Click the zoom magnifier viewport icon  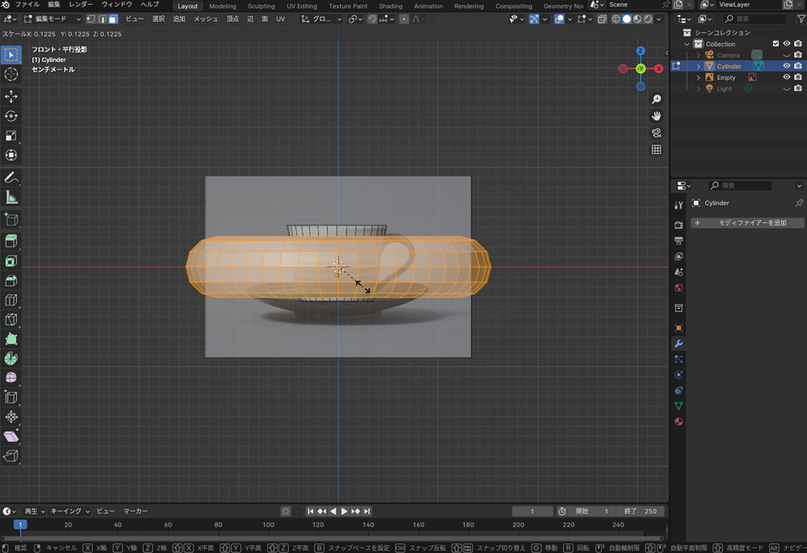pos(656,99)
